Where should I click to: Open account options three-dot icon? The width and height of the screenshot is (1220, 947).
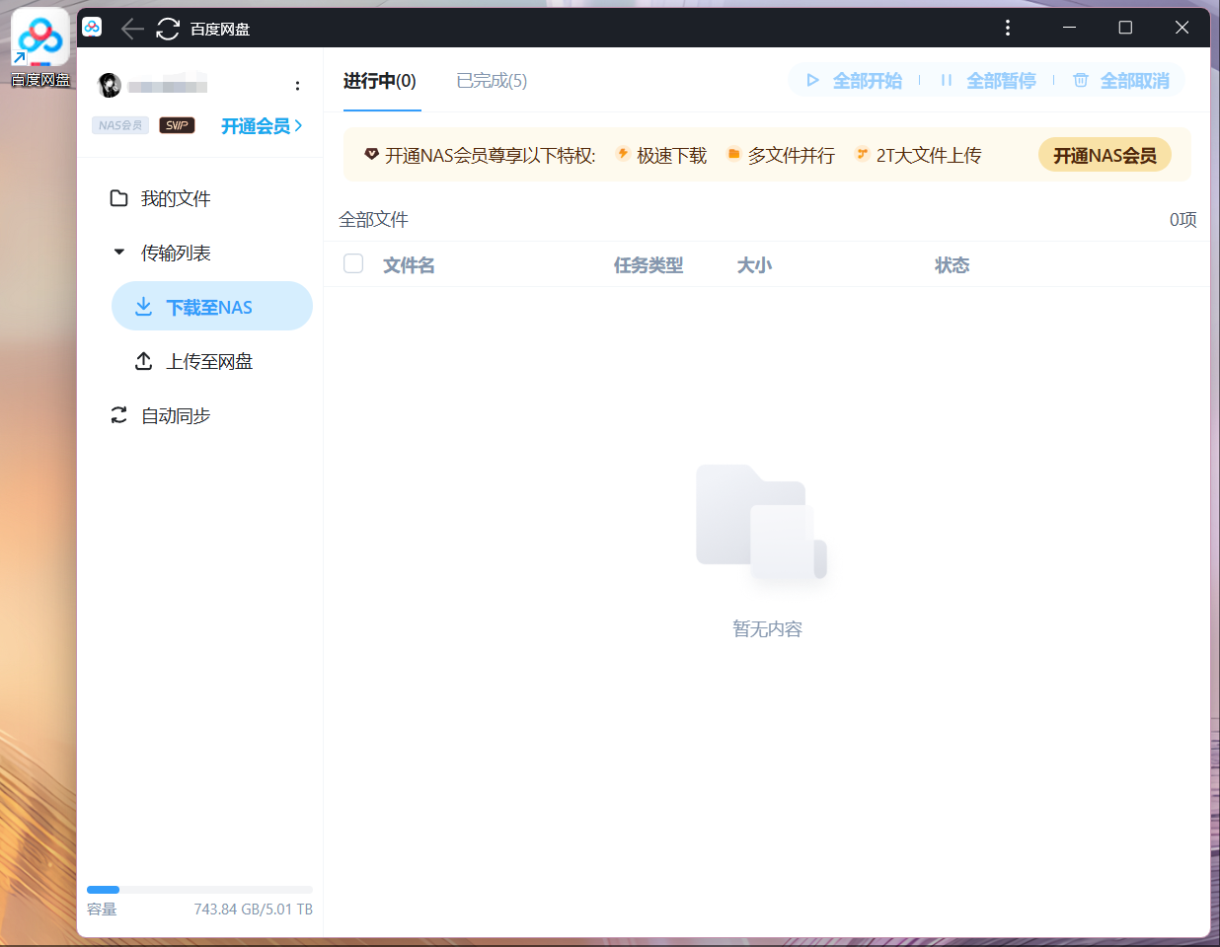(x=297, y=86)
